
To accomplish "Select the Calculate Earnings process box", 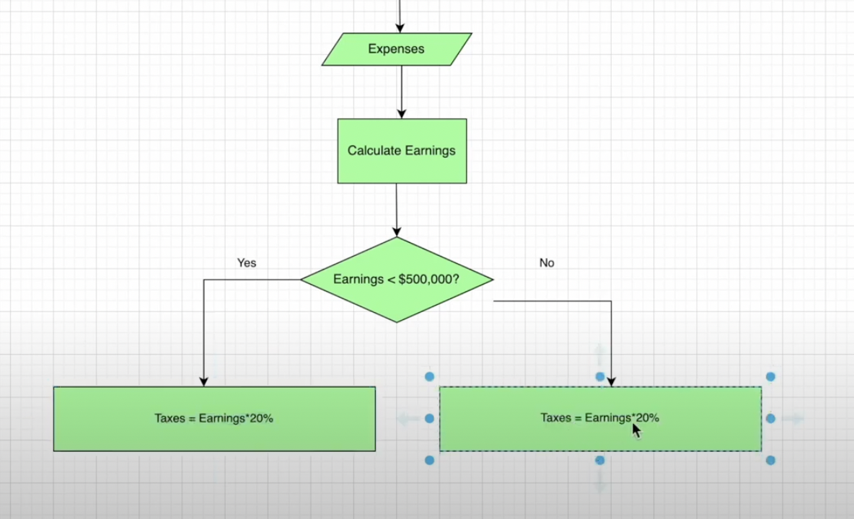I will 401,151.
